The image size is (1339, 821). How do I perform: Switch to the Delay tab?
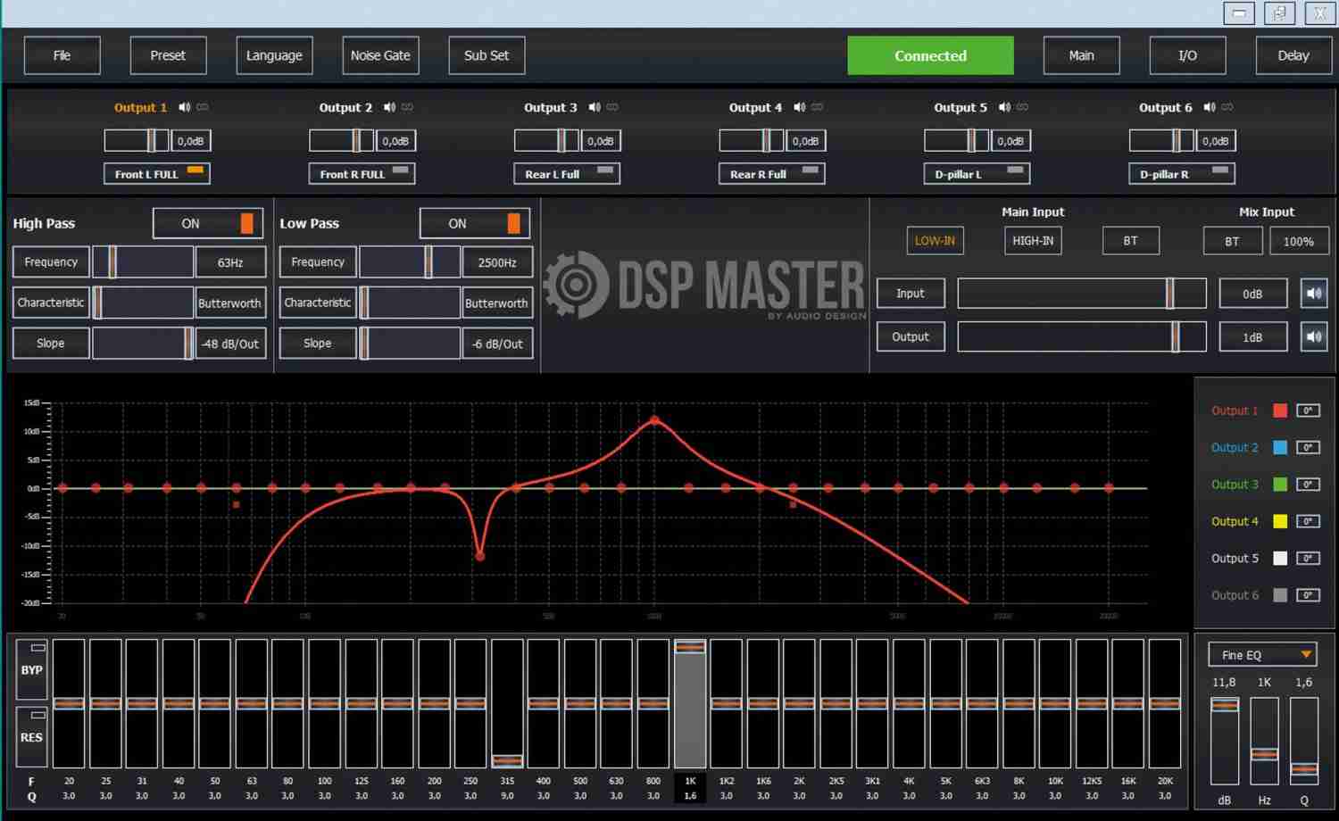[1293, 55]
